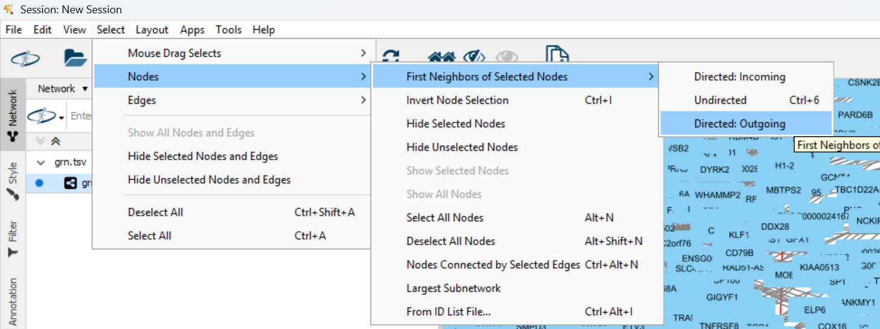Click the MBTPS2 node label
The width and height of the screenshot is (880, 329).
[x=783, y=190]
